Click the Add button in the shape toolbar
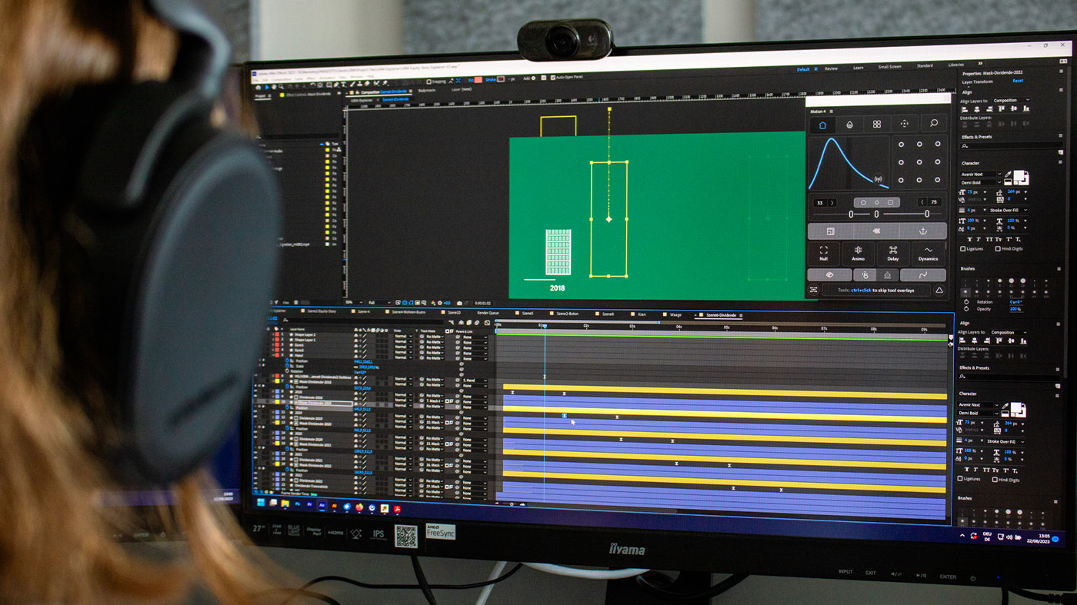 pyautogui.click(x=528, y=78)
